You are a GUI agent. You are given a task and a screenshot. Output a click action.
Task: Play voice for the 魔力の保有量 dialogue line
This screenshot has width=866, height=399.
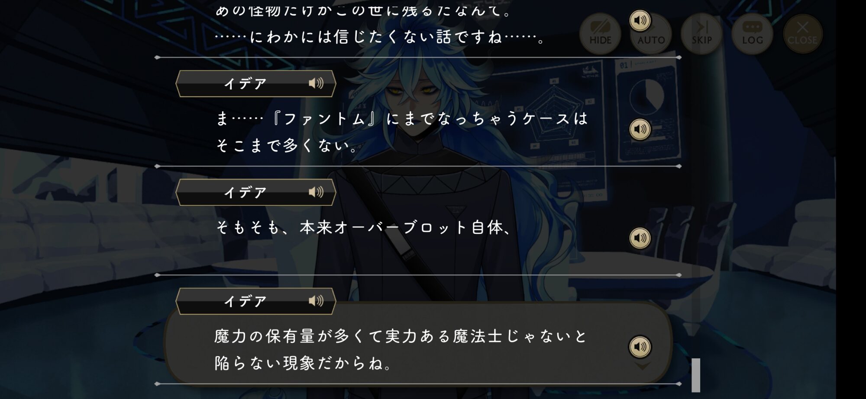[640, 346]
